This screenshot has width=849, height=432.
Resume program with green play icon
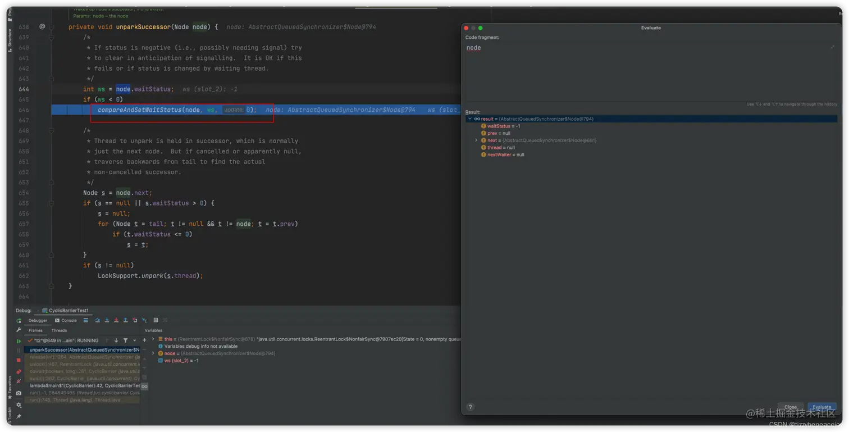(x=19, y=341)
